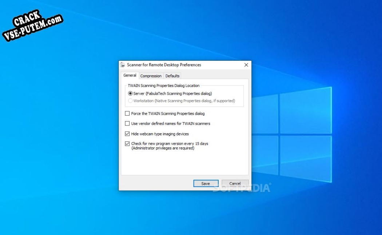Disable checking for new program version

tap(128, 144)
